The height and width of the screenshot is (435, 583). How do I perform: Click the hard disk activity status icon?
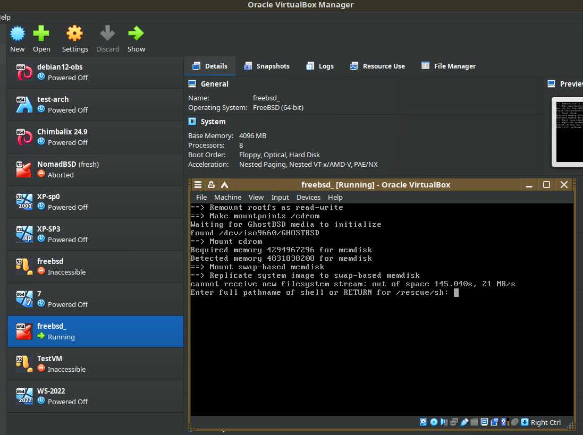423,422
